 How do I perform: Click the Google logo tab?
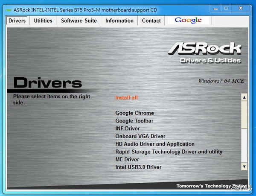tap(188, 20)
